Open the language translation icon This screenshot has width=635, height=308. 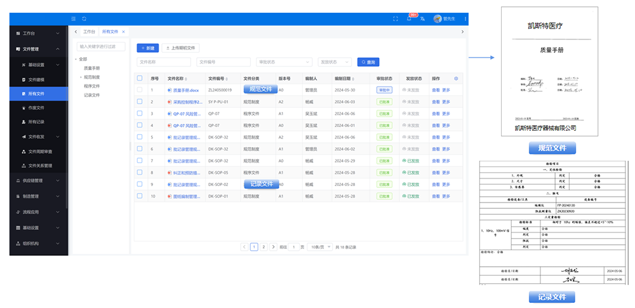(422, 19)
